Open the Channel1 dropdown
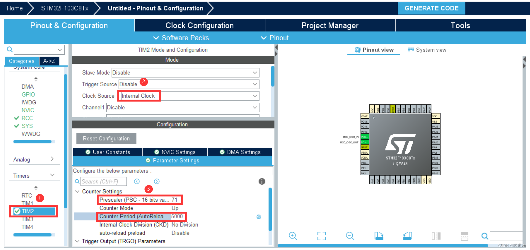The width and height of the screenshot is (530, 250). pyautogui.click(x=183, y=107)
